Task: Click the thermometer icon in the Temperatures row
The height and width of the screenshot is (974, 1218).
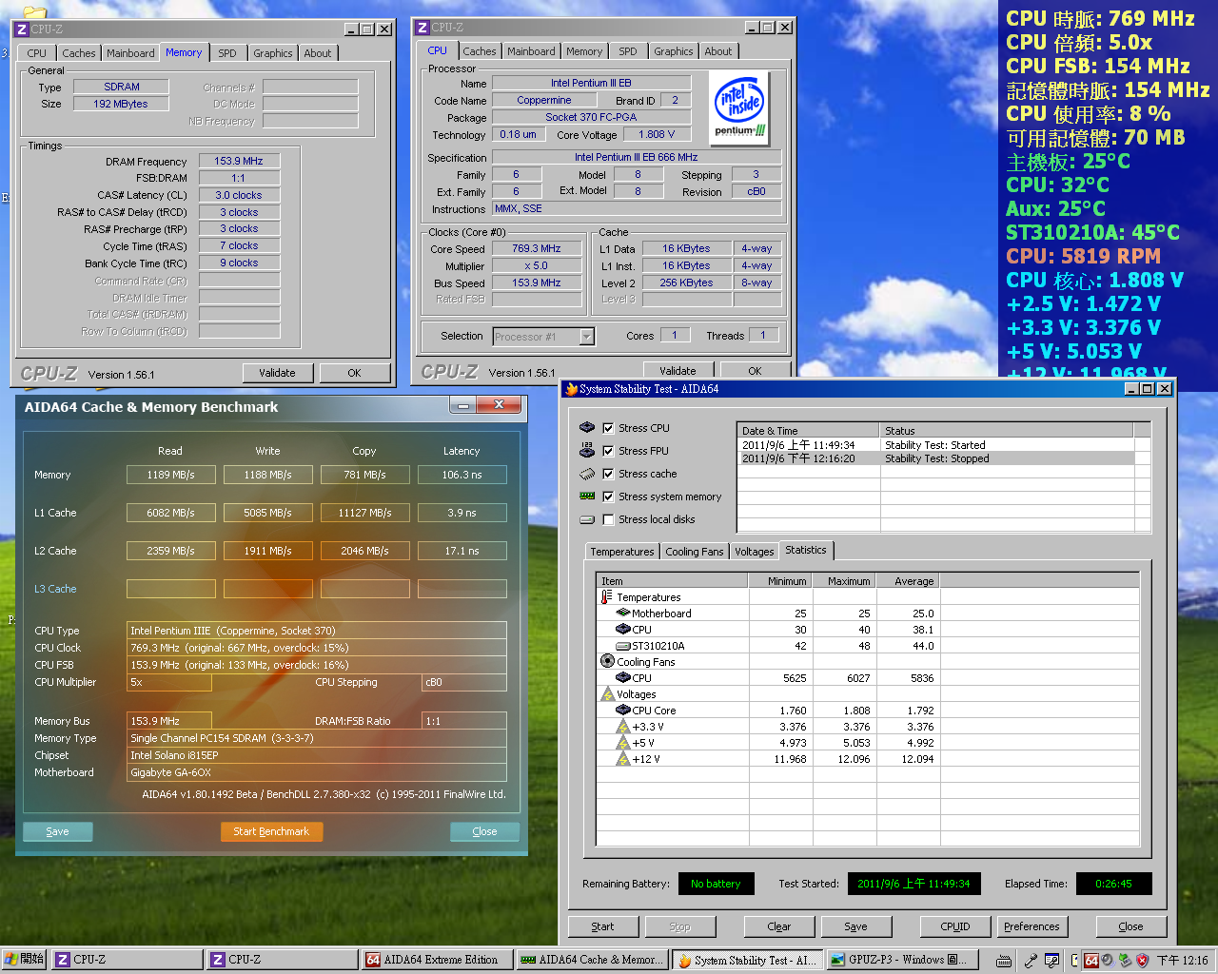Action: click(607, 597)
